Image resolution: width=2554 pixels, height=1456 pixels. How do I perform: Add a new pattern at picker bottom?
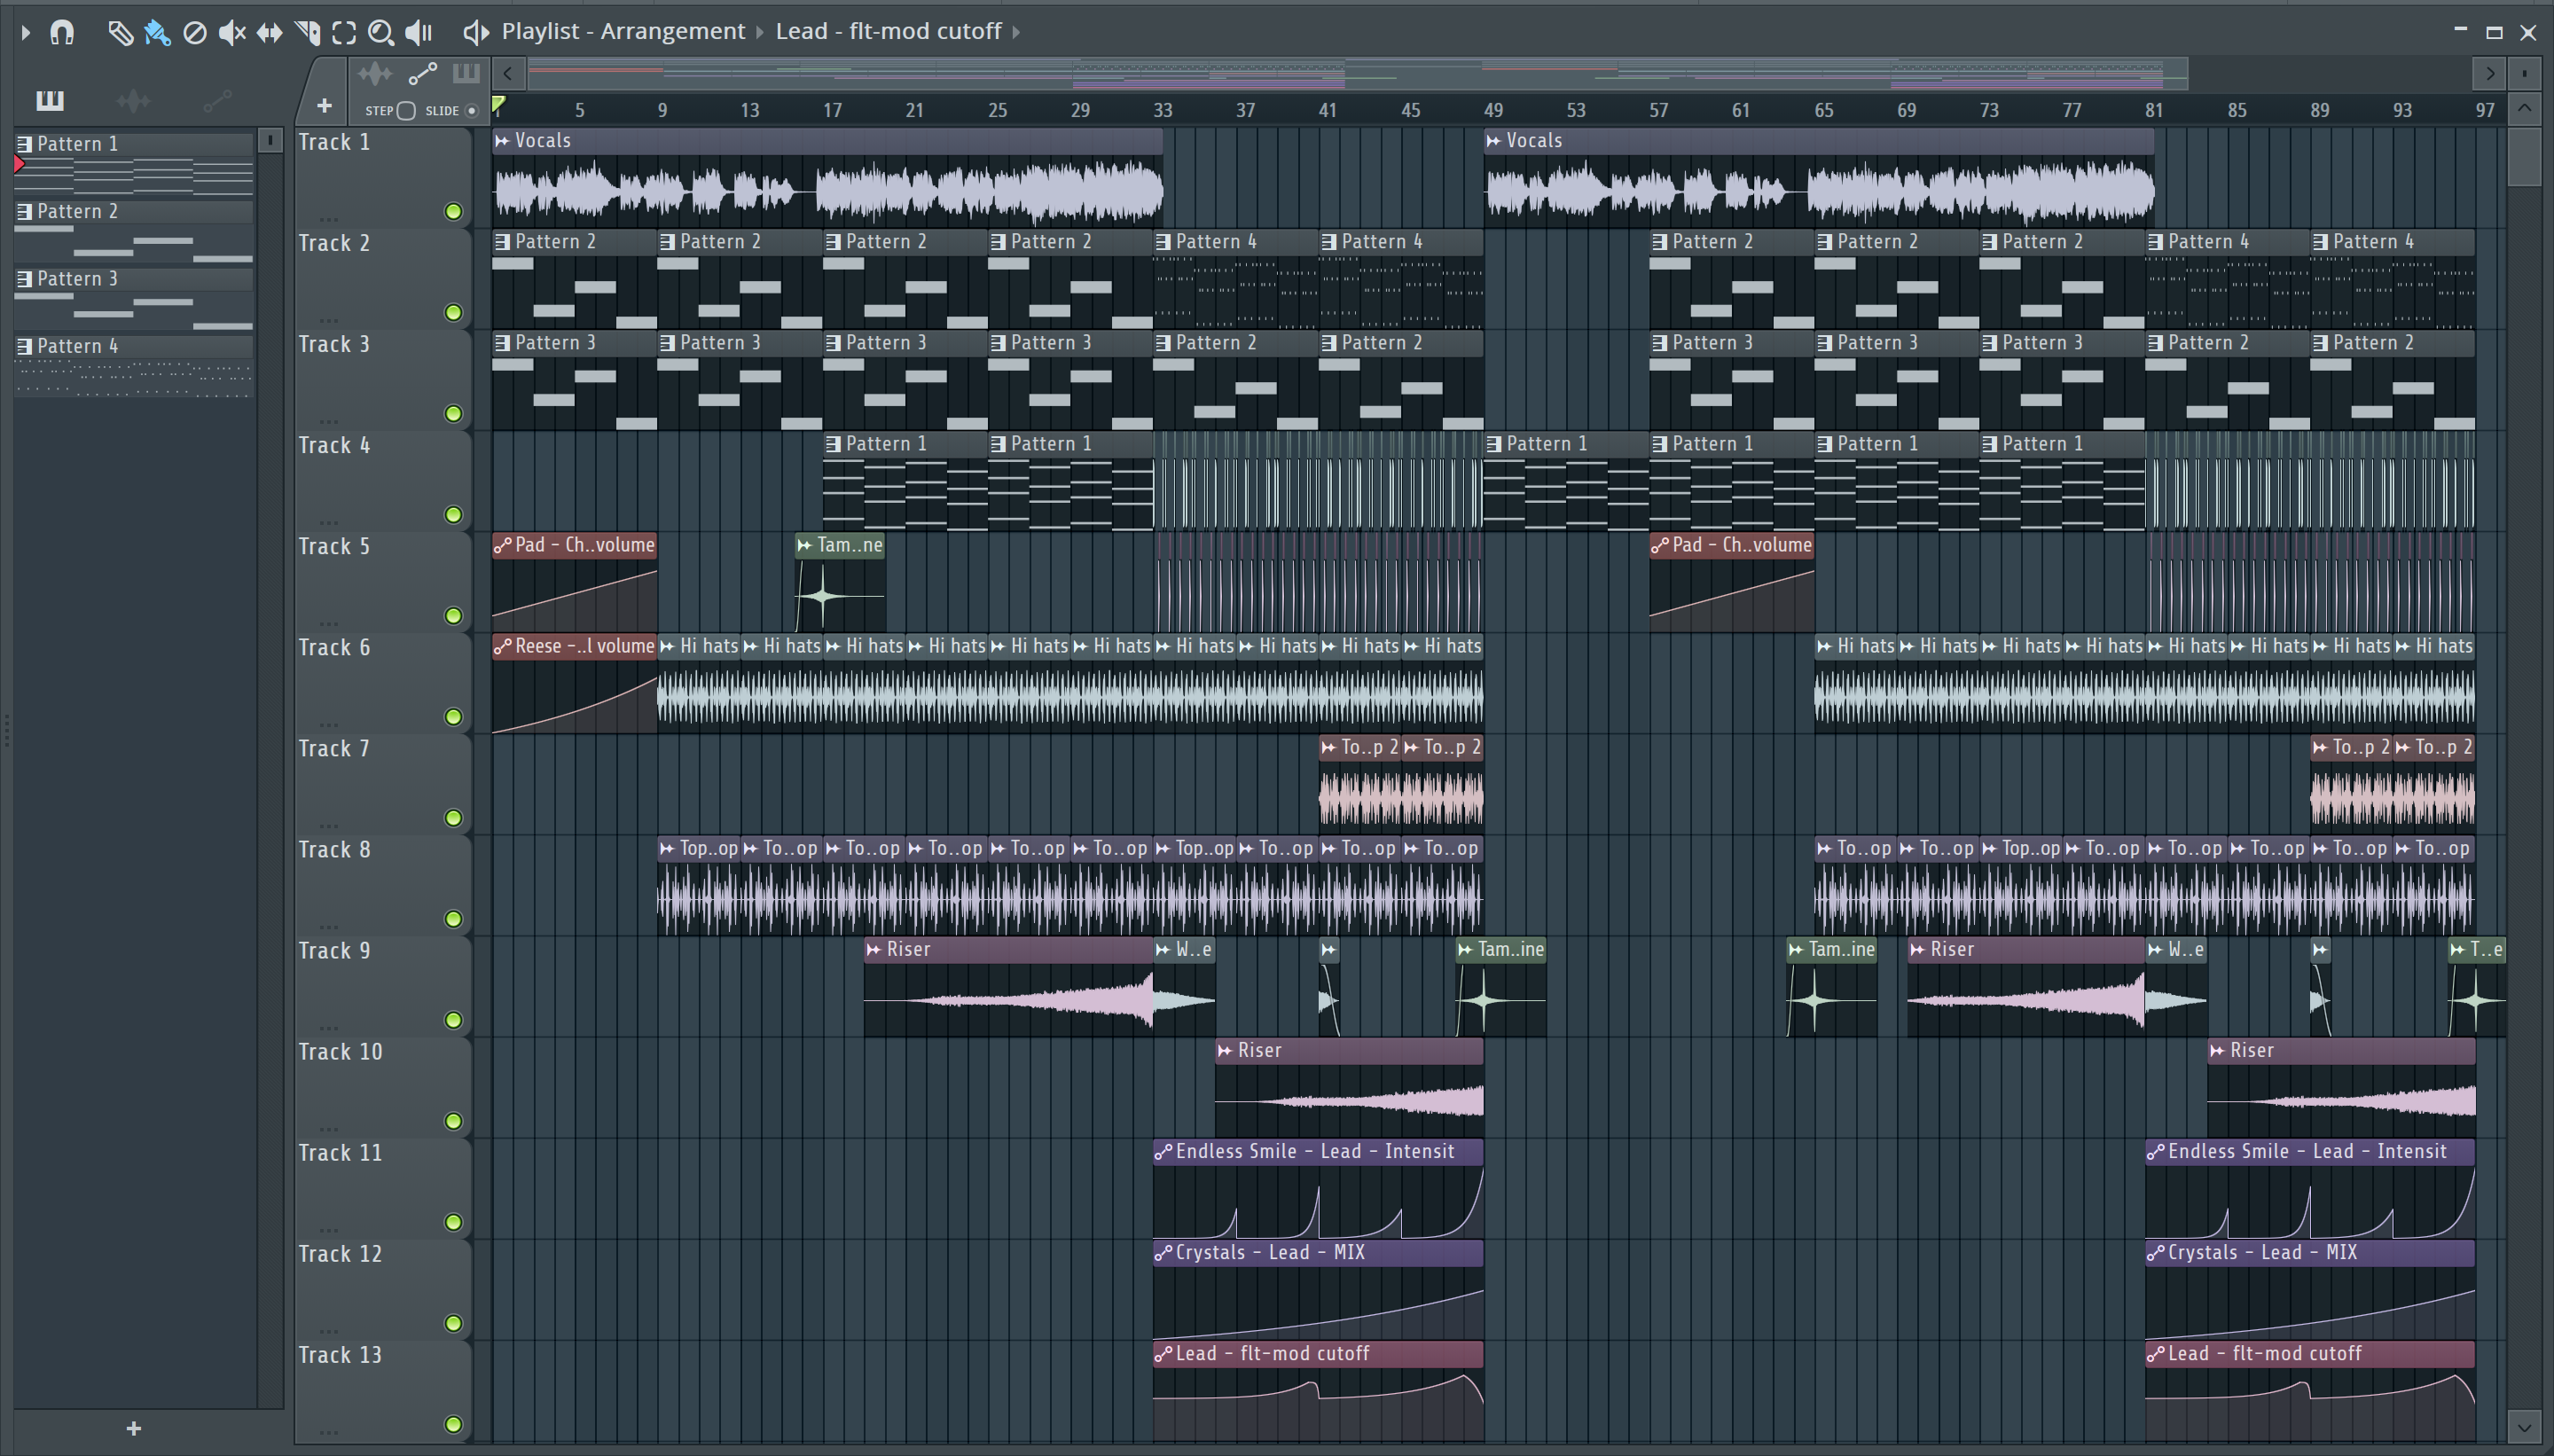[134, 1428]
